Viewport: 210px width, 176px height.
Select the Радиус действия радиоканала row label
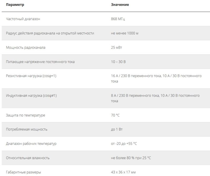click(50, 33)
